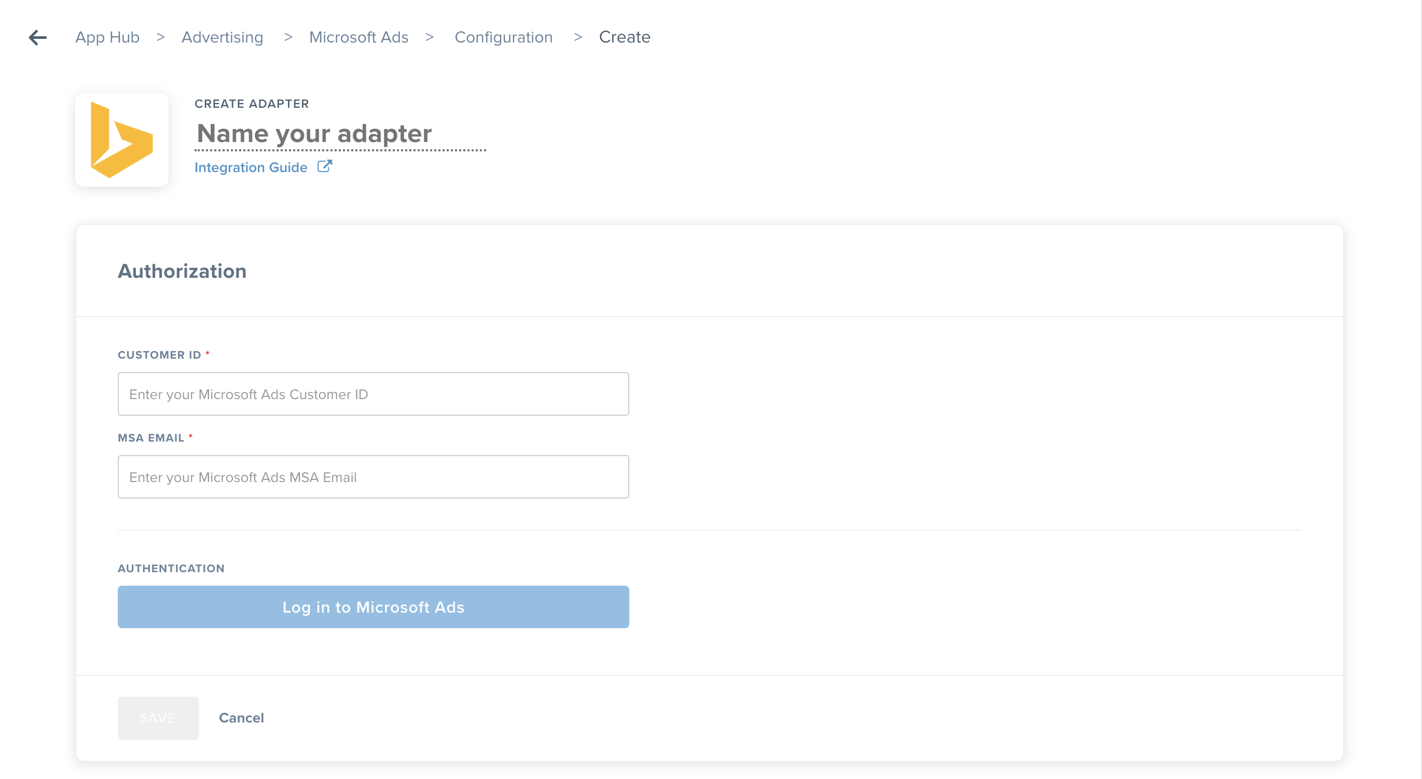Image resolution: width=1422 pixels, height=779 pixels.
Task: Click the Bing adapter logo
Action: point(121,139)
